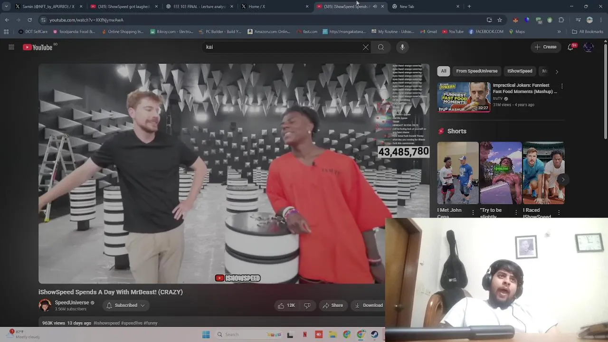This screenshot has height=342, width=608.
Task: Open the YouTube notifications bell
Action: coord(571,47)
